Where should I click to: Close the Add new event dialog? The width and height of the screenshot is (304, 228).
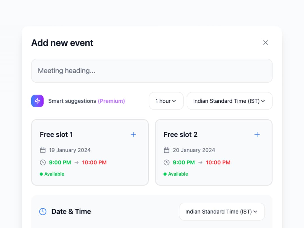pos(265,43)
